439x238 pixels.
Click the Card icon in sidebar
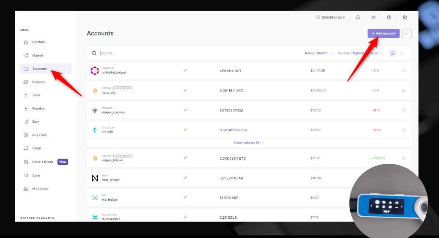pos(26,176)
